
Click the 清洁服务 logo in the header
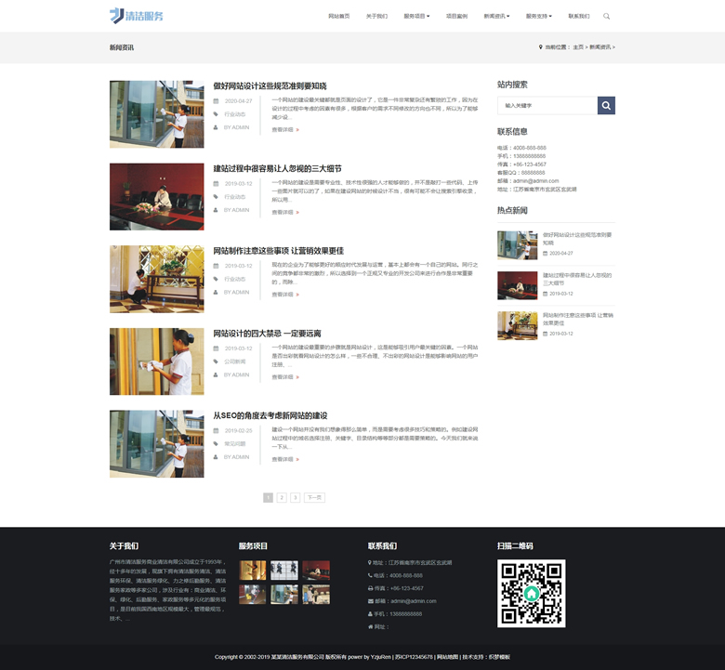136,16
